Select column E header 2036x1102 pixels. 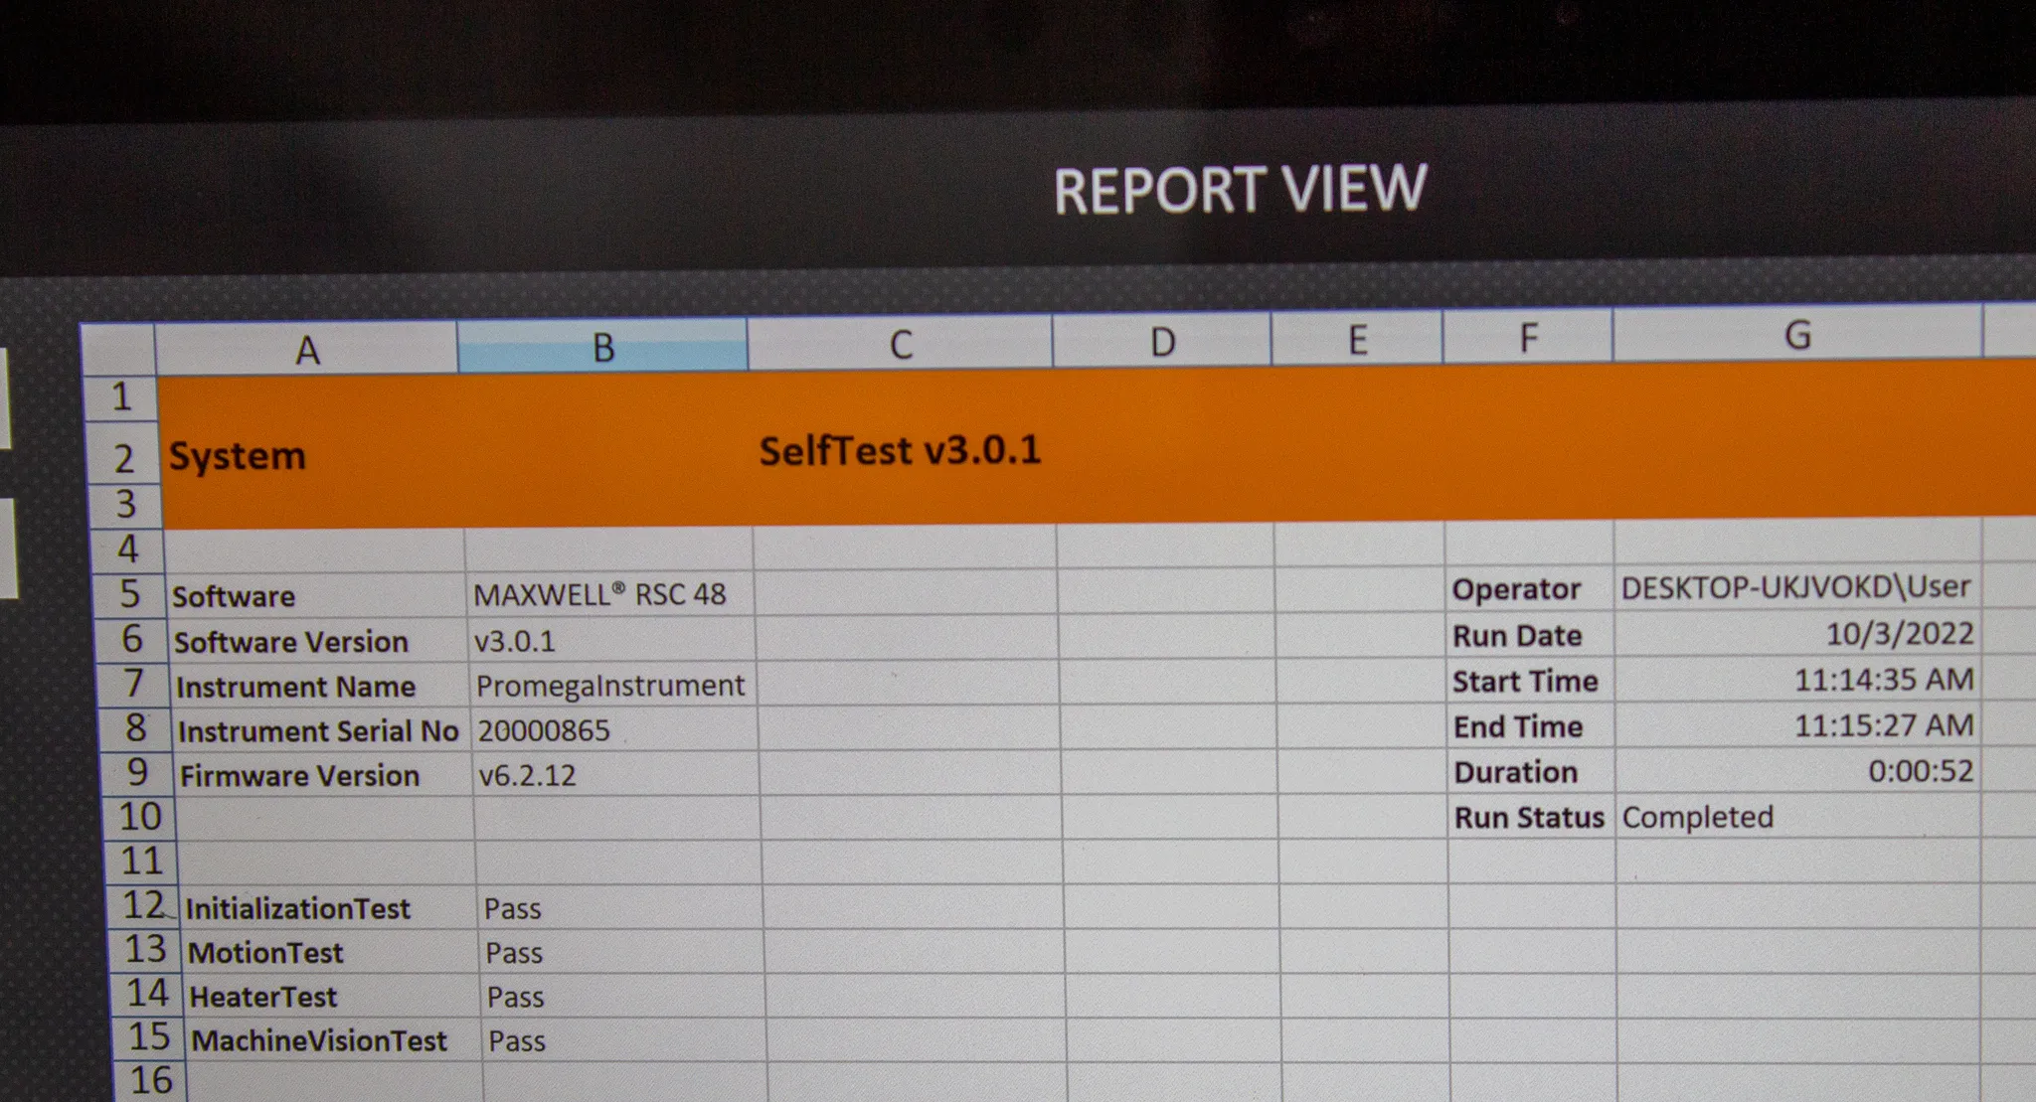1356,339
